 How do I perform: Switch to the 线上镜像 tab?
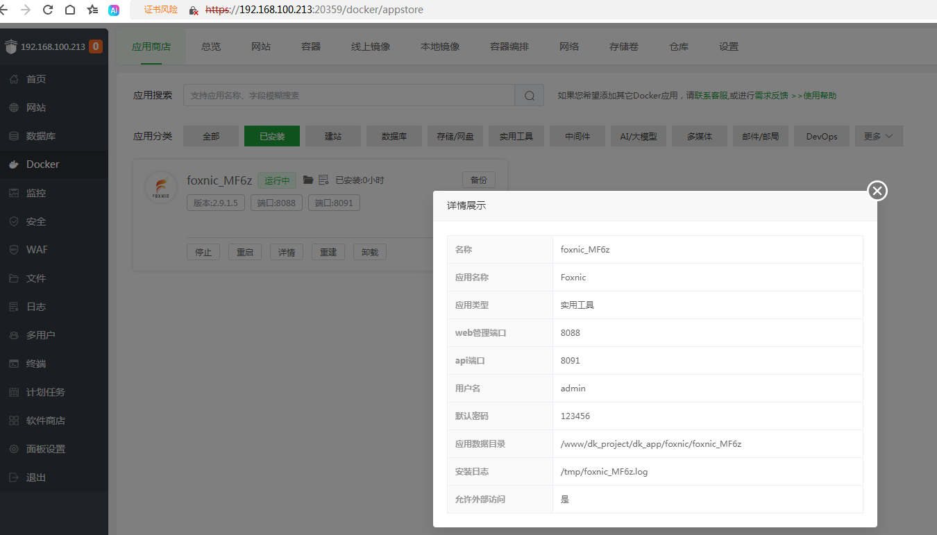point(371,46)
